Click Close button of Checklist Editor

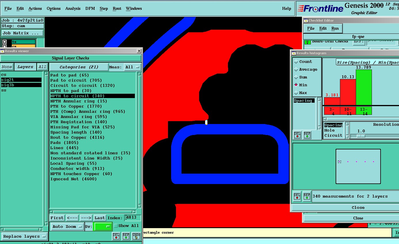click(x=358, y=218)
